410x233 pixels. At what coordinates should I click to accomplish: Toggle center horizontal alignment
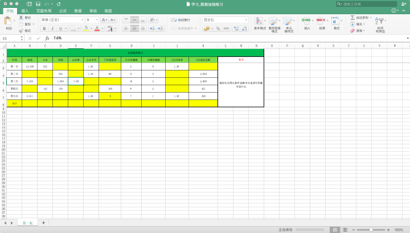tap(134, 28)
